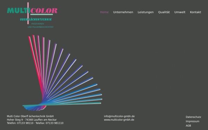
Task: Open the Home navigation item
Action: [104, 12]
